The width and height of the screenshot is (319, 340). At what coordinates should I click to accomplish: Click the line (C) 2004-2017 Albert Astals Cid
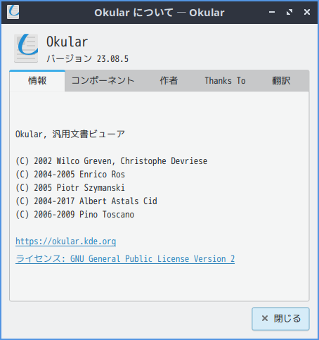tap(86, 201)
